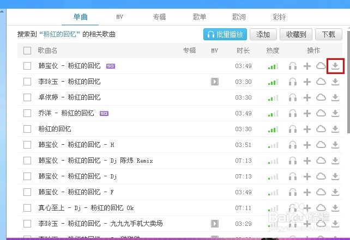The width and height of the screenshot is (350, 240).
Task: Click the 热度 column header
Action: pos(273,51)
